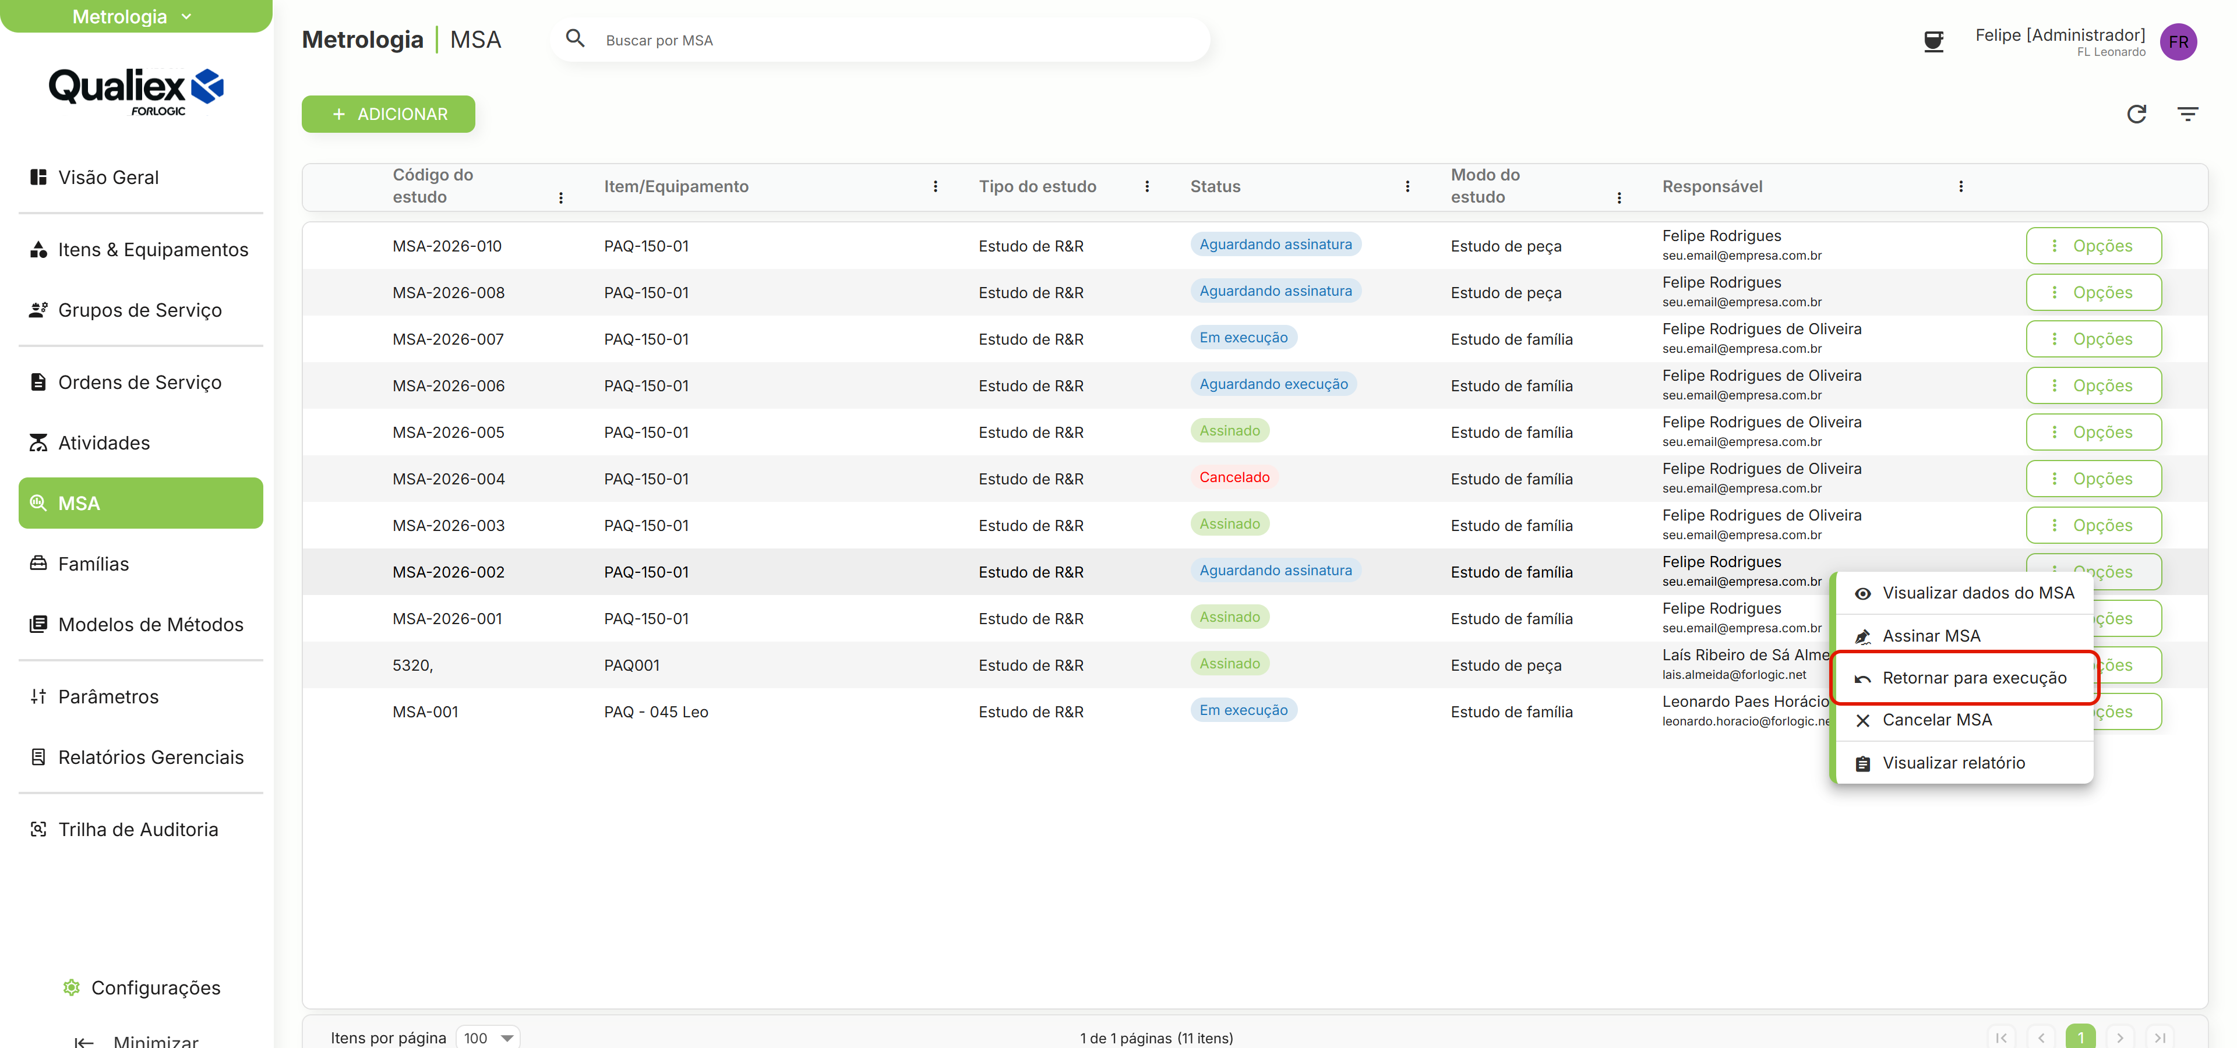The height and width of the screenshot is (1048, 2237).
Task: Go to Grupos de Serviço
Action: click(x=140, y=310)
